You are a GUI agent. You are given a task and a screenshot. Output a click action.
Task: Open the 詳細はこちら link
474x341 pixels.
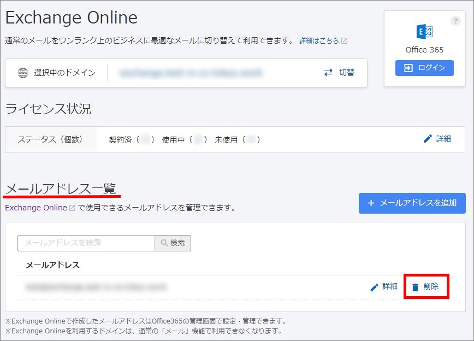click(x=319, y=40)
